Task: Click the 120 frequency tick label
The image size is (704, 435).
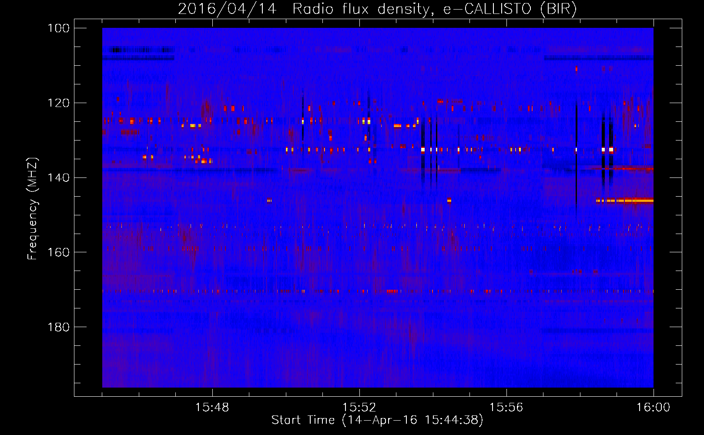Action: pyautogui.click(x=59, y=103)
